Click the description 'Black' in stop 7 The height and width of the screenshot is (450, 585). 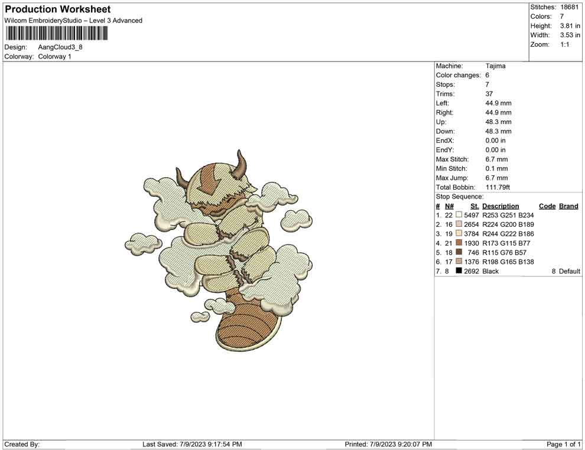click(490, 271)
